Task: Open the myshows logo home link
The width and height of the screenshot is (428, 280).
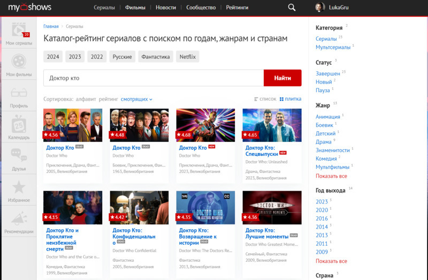Action: 30,7
